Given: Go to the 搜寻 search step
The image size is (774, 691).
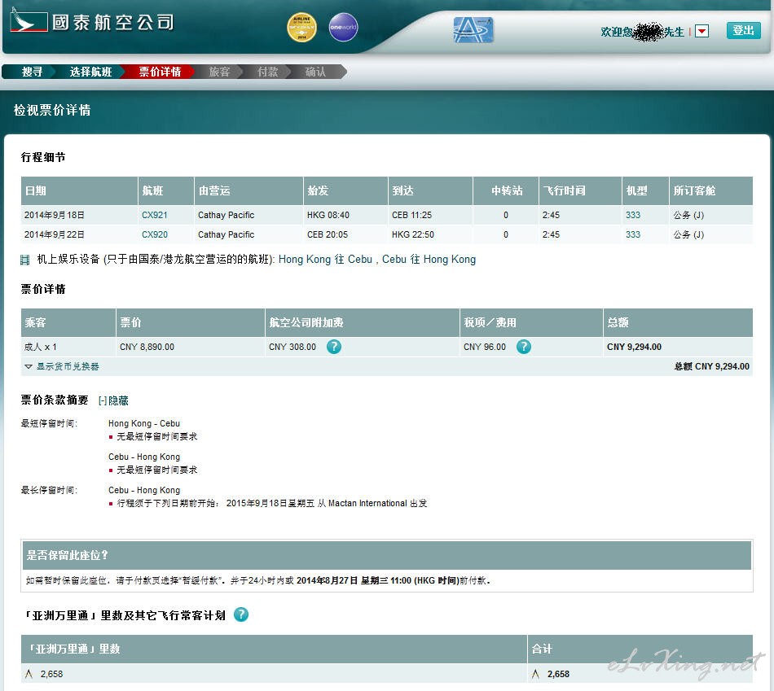Looking at the screenshot, I should point(32,72).
